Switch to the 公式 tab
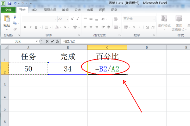 (78, 10)
